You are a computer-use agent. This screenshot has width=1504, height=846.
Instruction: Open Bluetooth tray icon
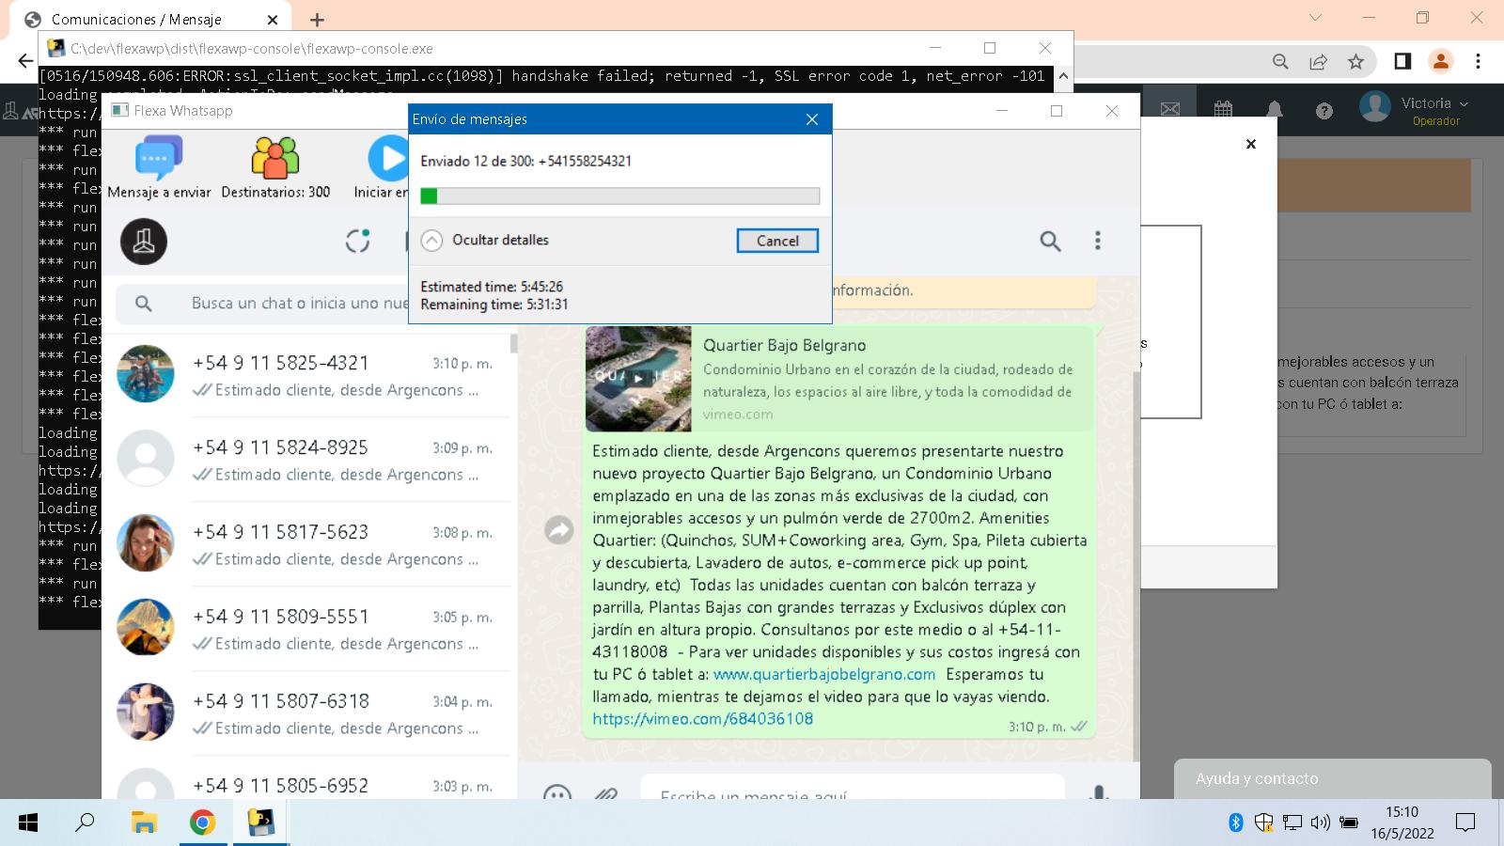point(1236,823)
